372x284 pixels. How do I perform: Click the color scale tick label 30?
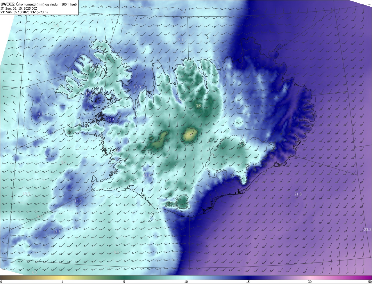pyautogui.click(x=310, y=282)
